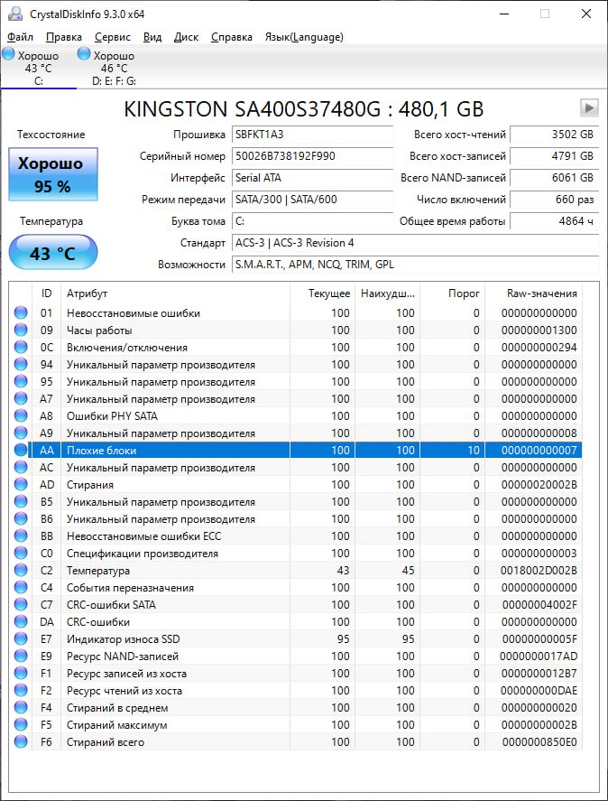Click the status icon of row F4 Стираний в среднем
Screen dimensions: 608x801
(x=21, y=707)
